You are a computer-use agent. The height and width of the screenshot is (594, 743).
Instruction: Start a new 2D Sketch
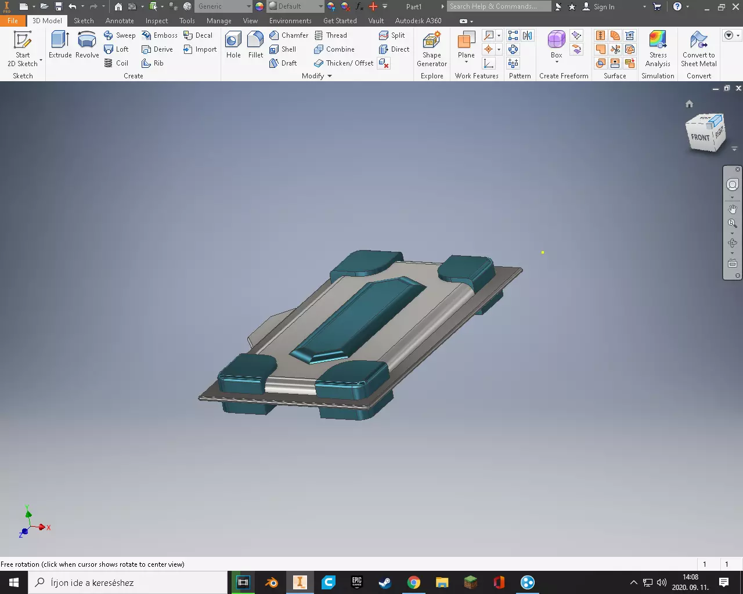[23, 49]
